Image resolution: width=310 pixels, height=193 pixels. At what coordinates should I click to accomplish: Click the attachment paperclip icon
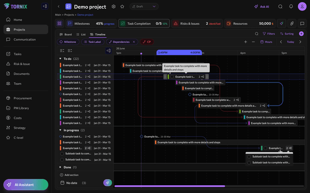[292, 23]
